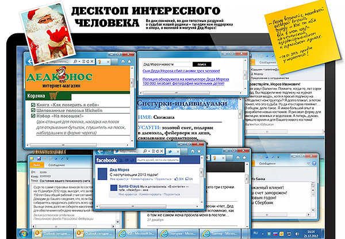Click undo icon in pension email toolbar

tap(45, 159)
